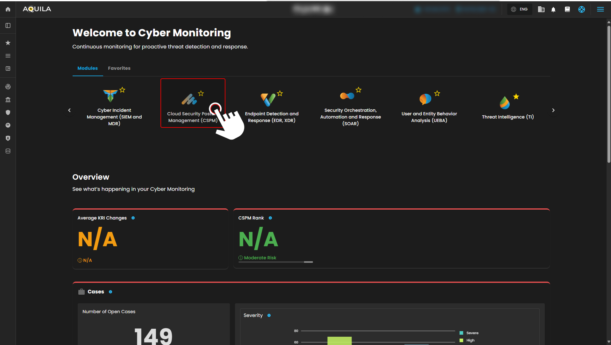
Task: Switch to the Favorites tab
Action: coord(119,68)
